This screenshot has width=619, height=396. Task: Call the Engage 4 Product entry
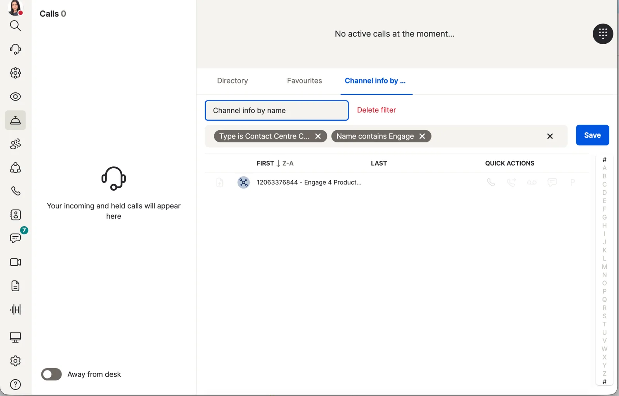(491, 182)
